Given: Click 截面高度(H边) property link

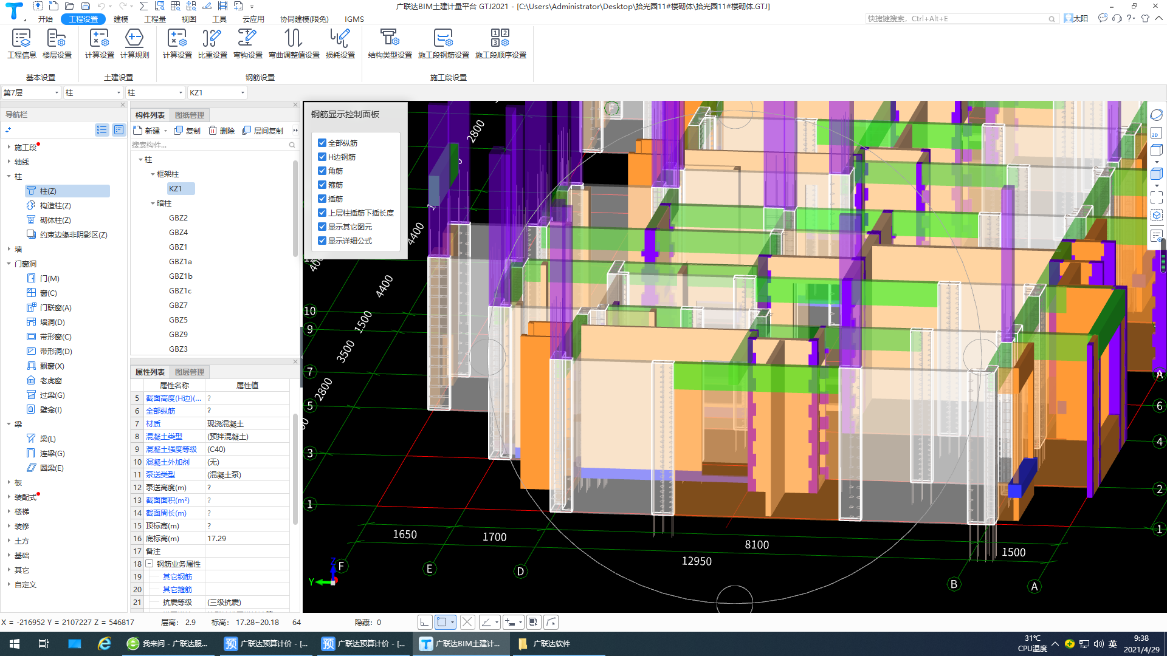Looking at the screenshot, I should coord(174,398).
